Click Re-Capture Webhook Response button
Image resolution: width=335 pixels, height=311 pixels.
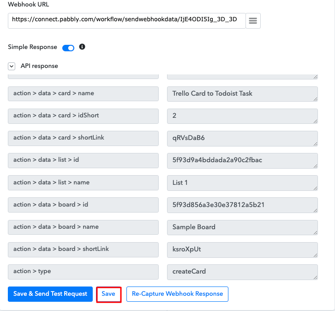[177, 294]
